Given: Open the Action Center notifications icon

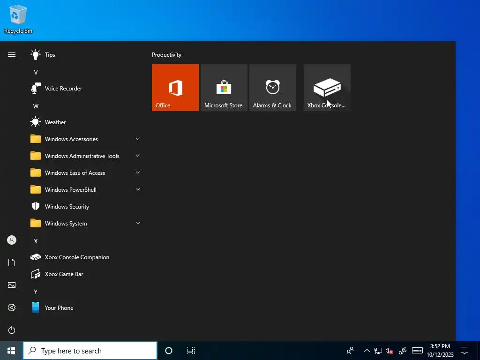Looking at the screenshot, I should (465, 351).
